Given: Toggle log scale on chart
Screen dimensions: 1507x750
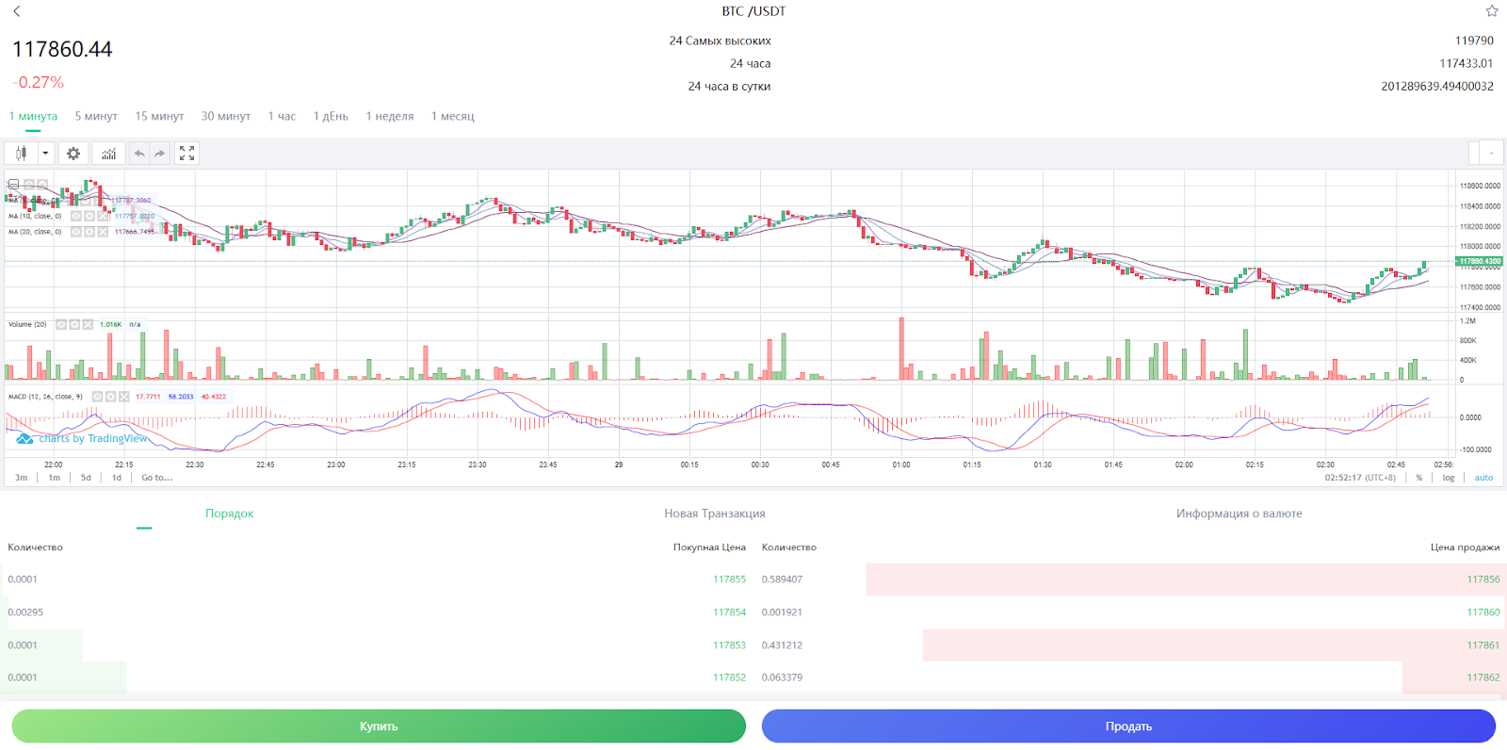Looking at the screenshot, I should 1449,478.
